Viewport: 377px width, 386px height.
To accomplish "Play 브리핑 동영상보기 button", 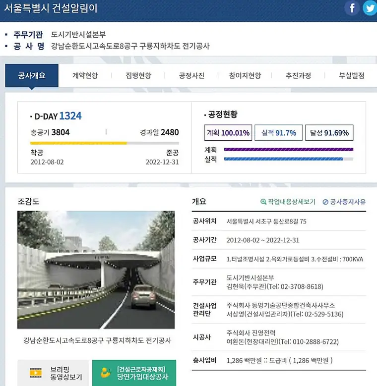I will pyautogui.click(x=53, y=373).
